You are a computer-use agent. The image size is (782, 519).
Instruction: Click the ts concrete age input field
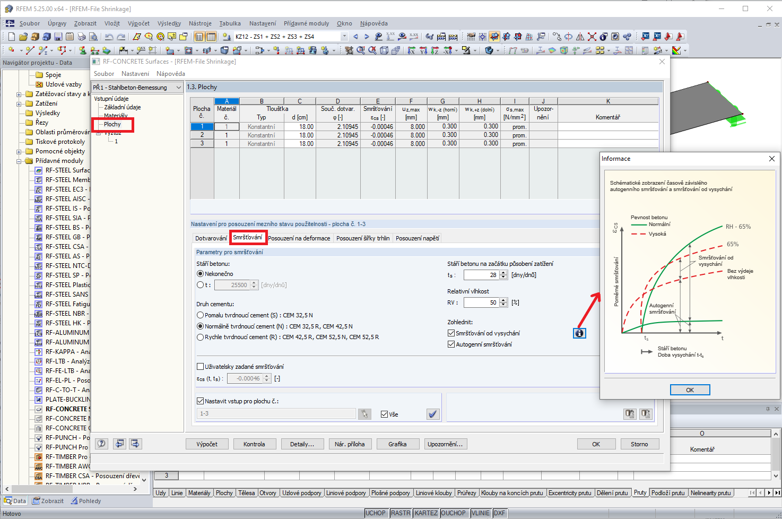(x=481, y=275)
